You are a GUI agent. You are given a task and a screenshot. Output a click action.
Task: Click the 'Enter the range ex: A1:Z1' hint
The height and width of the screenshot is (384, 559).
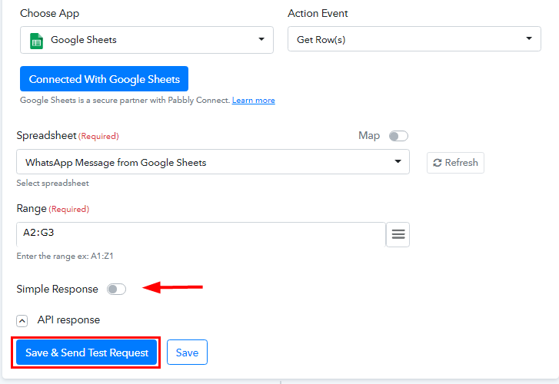click(65, 256)
